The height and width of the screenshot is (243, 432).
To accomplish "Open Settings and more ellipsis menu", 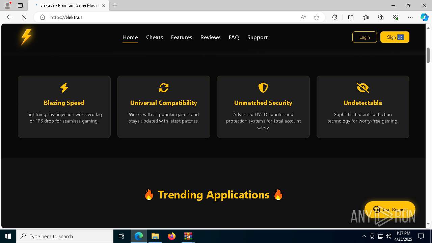I will point(410,17).
